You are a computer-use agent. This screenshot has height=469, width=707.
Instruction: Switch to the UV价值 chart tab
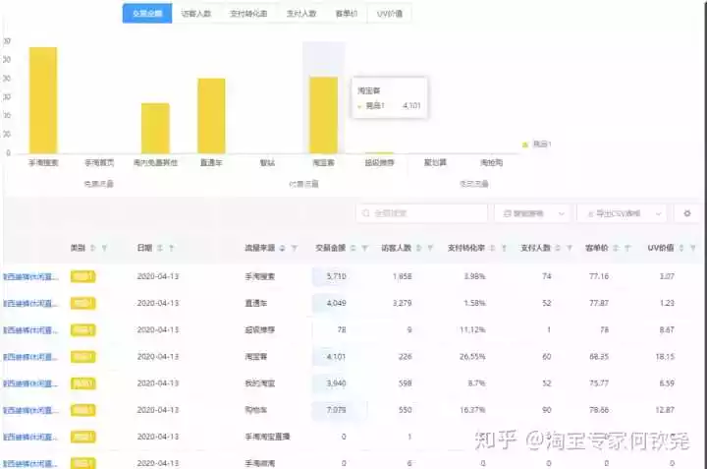click(390, 14)
